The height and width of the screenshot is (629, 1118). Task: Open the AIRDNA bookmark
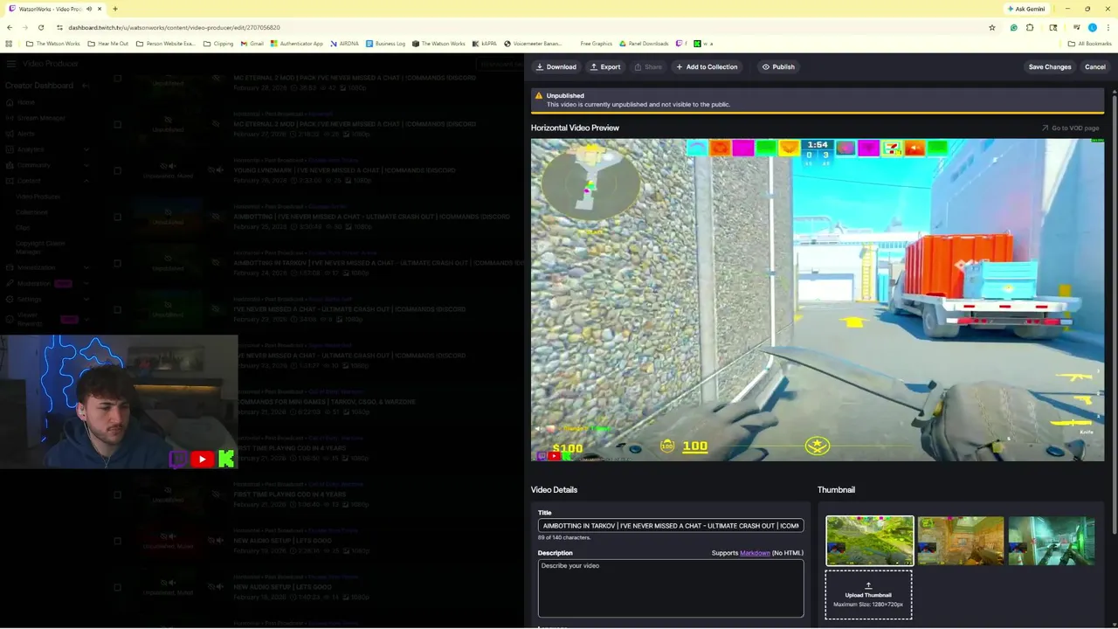344,44
